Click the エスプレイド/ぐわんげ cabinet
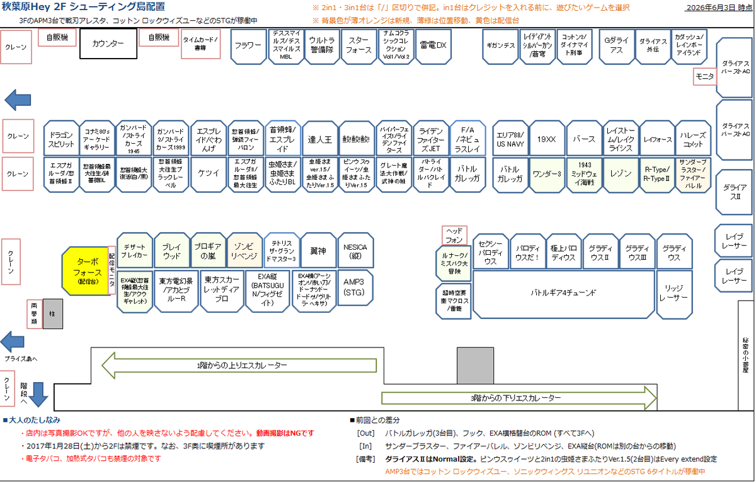Viewport: 756px width, 483px height. coord(209,139)
